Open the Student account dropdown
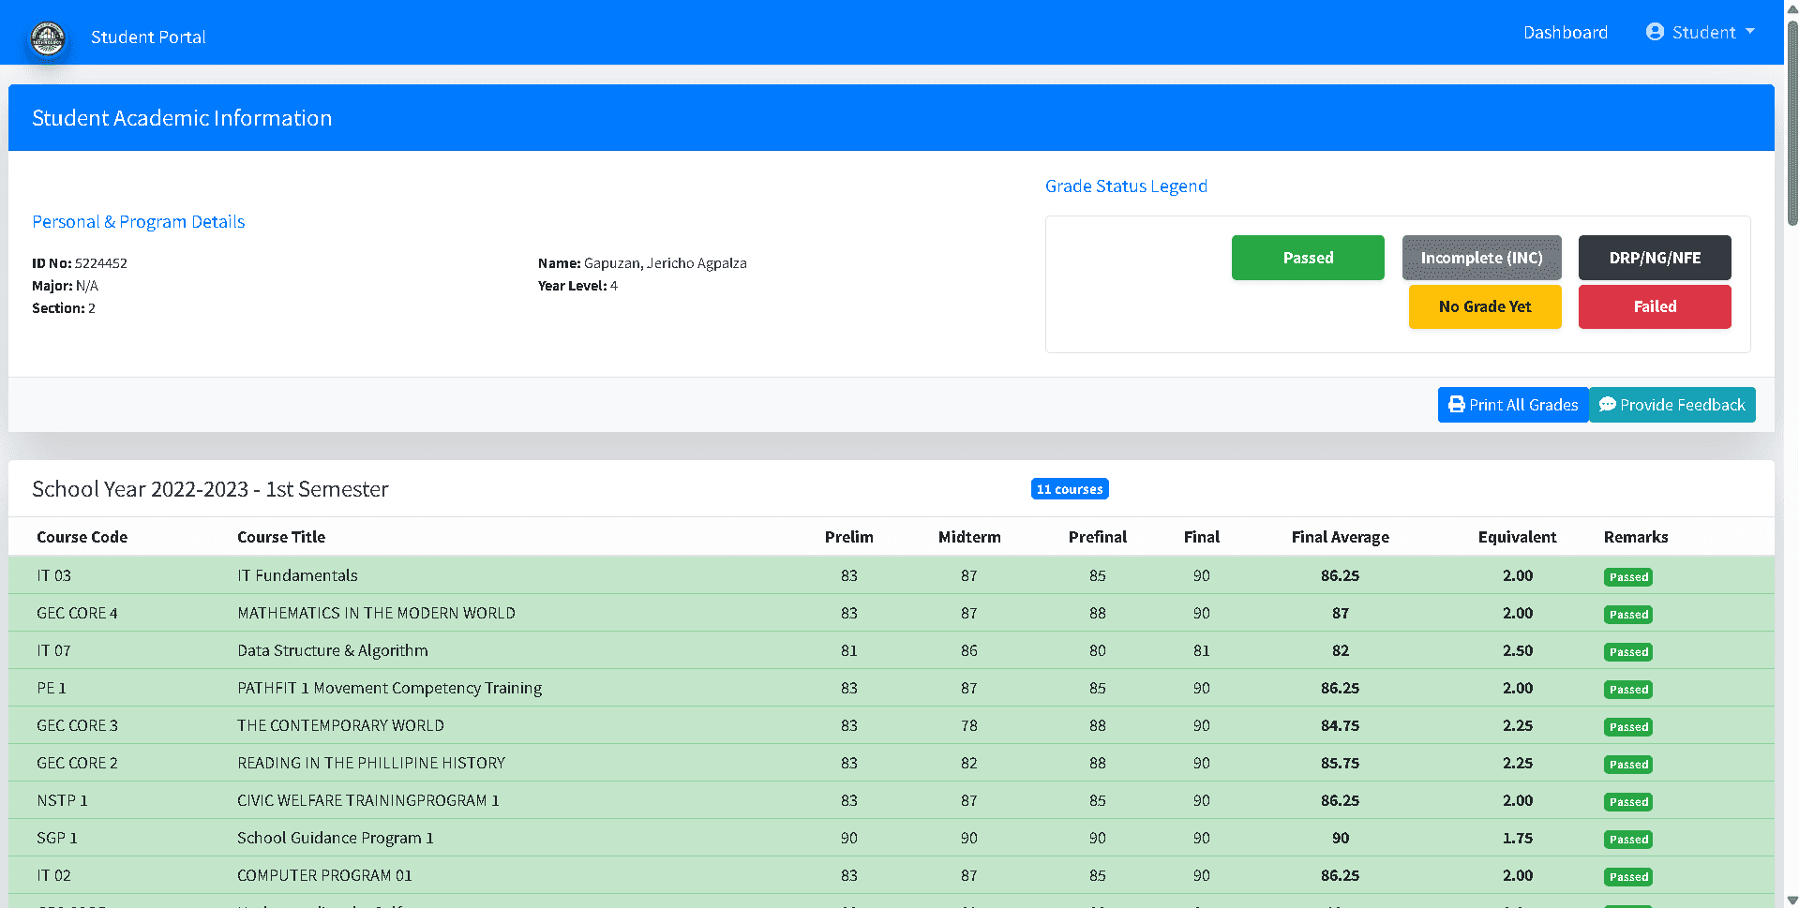This screenshot has width=1799, height=908. click(x=1700, y=32)
